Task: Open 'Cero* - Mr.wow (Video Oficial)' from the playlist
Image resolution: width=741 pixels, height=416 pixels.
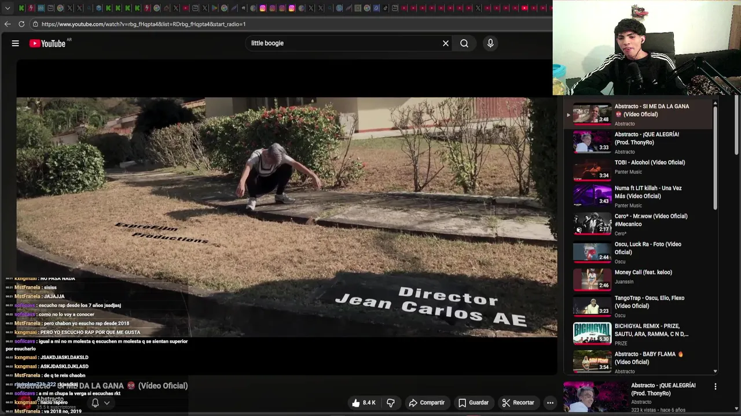Action: click(640, 225)
